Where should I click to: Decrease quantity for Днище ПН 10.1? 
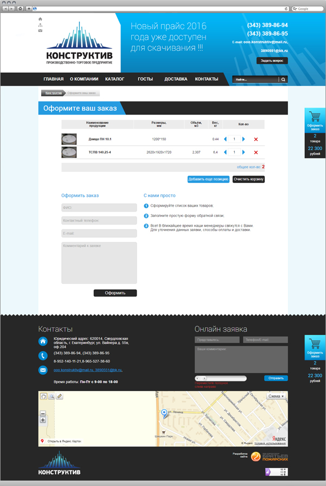pyautogui.click(x=225, y=139)
